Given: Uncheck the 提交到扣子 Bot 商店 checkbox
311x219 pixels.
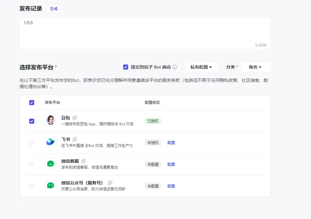Looking at the screenshot, I should tap(125, 67).
